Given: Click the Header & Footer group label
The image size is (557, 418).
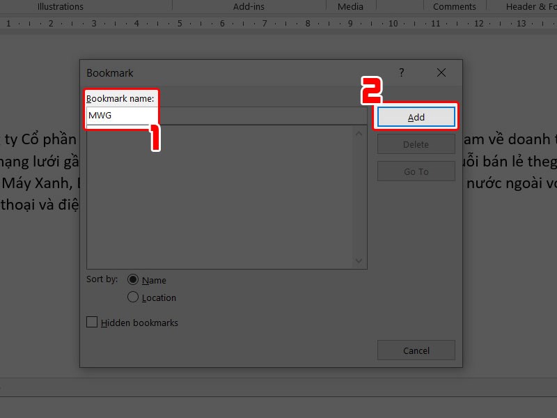Looking at the screenshot, I should (531, 6).
